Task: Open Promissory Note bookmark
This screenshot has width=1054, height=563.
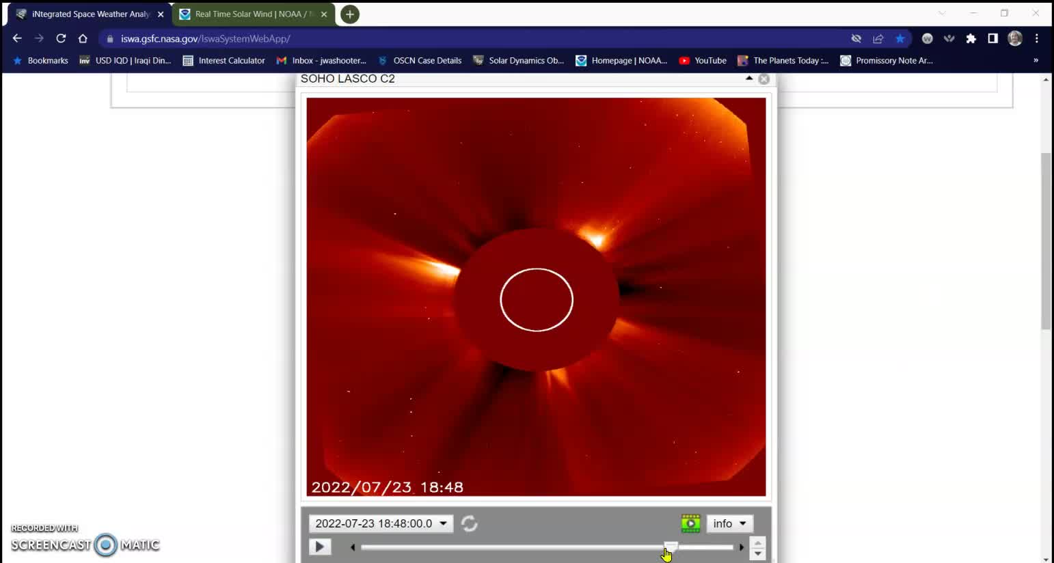Action: 887,60
